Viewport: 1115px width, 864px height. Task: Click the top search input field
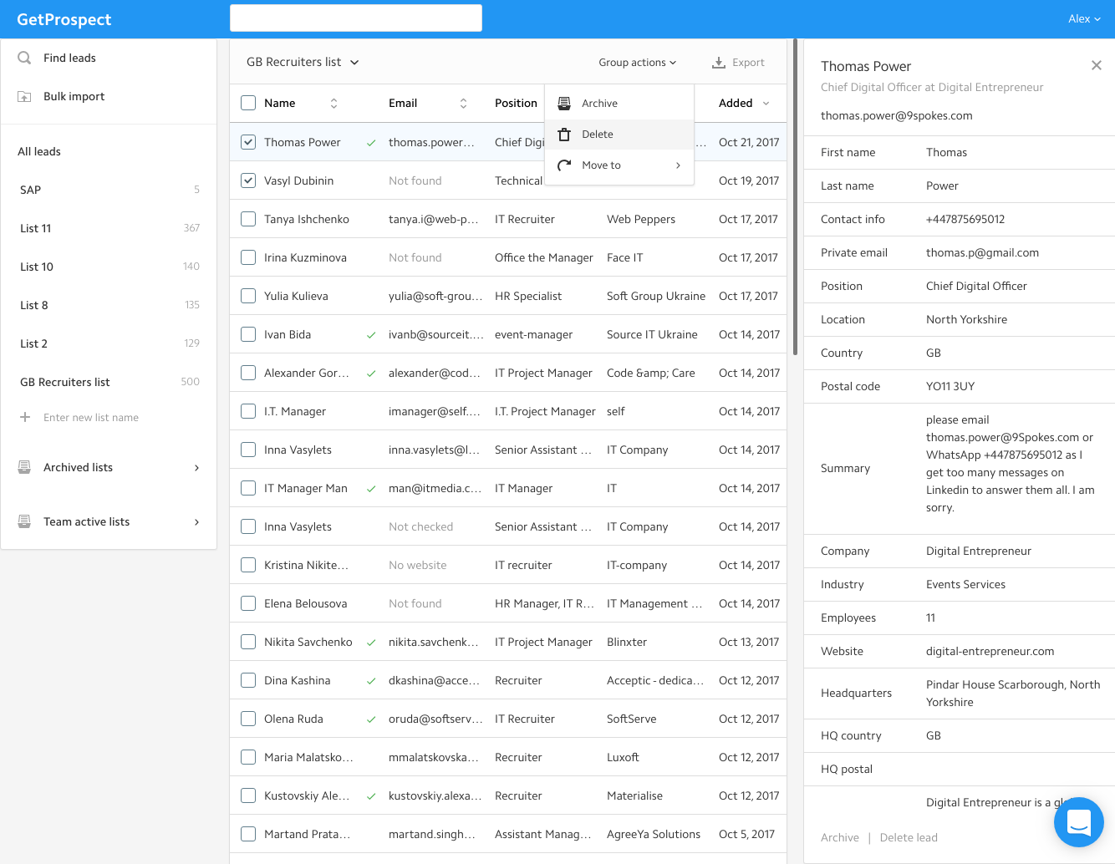[356, 18]
